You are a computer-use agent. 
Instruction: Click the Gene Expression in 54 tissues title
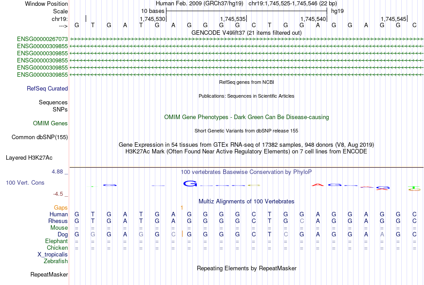click(x=246, y=145)
